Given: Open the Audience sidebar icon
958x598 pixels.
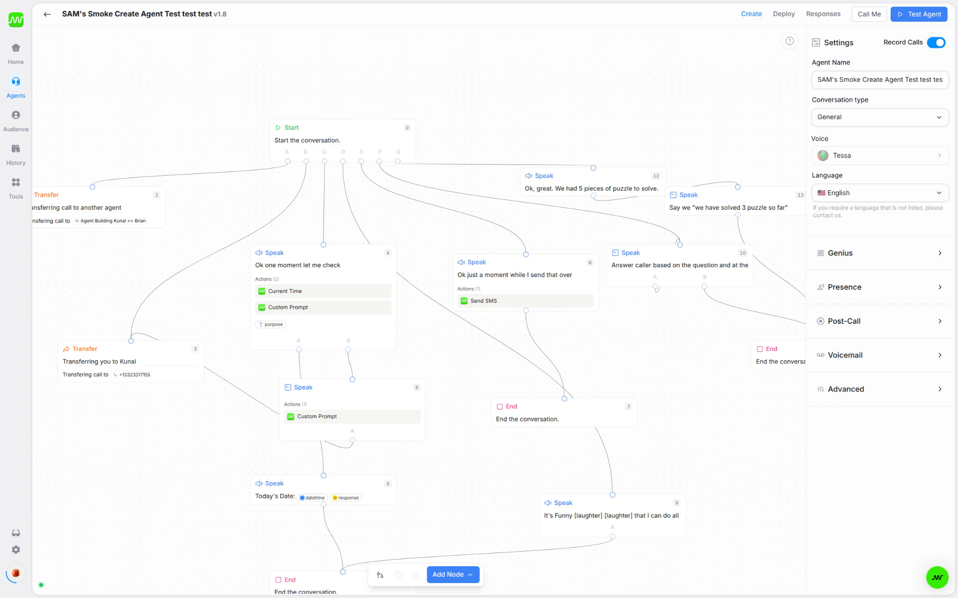Looking at the screenshot, I should [16, 121].
